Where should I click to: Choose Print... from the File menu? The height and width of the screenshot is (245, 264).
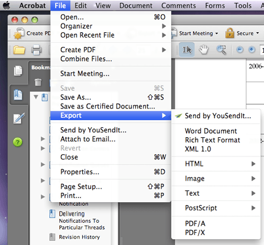(111, 195)
